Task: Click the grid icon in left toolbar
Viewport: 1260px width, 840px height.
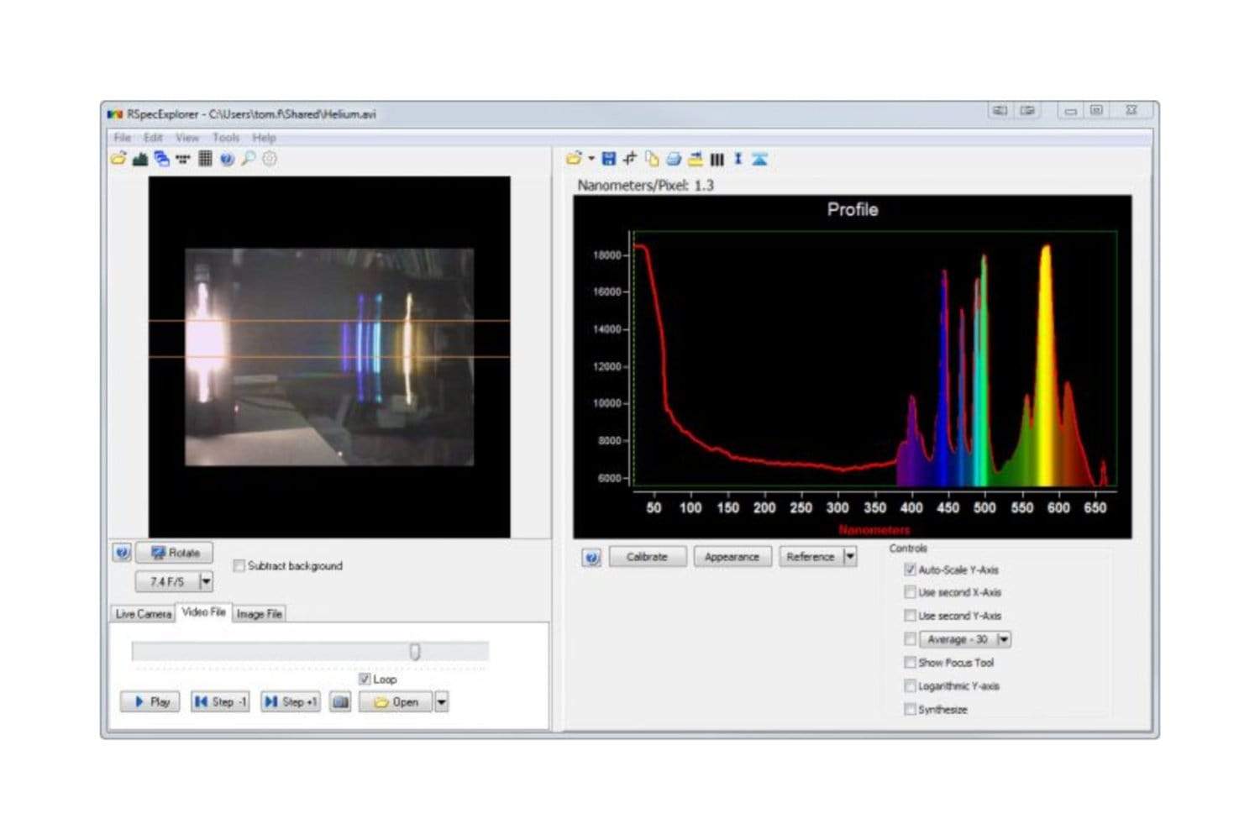Action: tap(205, 159)
